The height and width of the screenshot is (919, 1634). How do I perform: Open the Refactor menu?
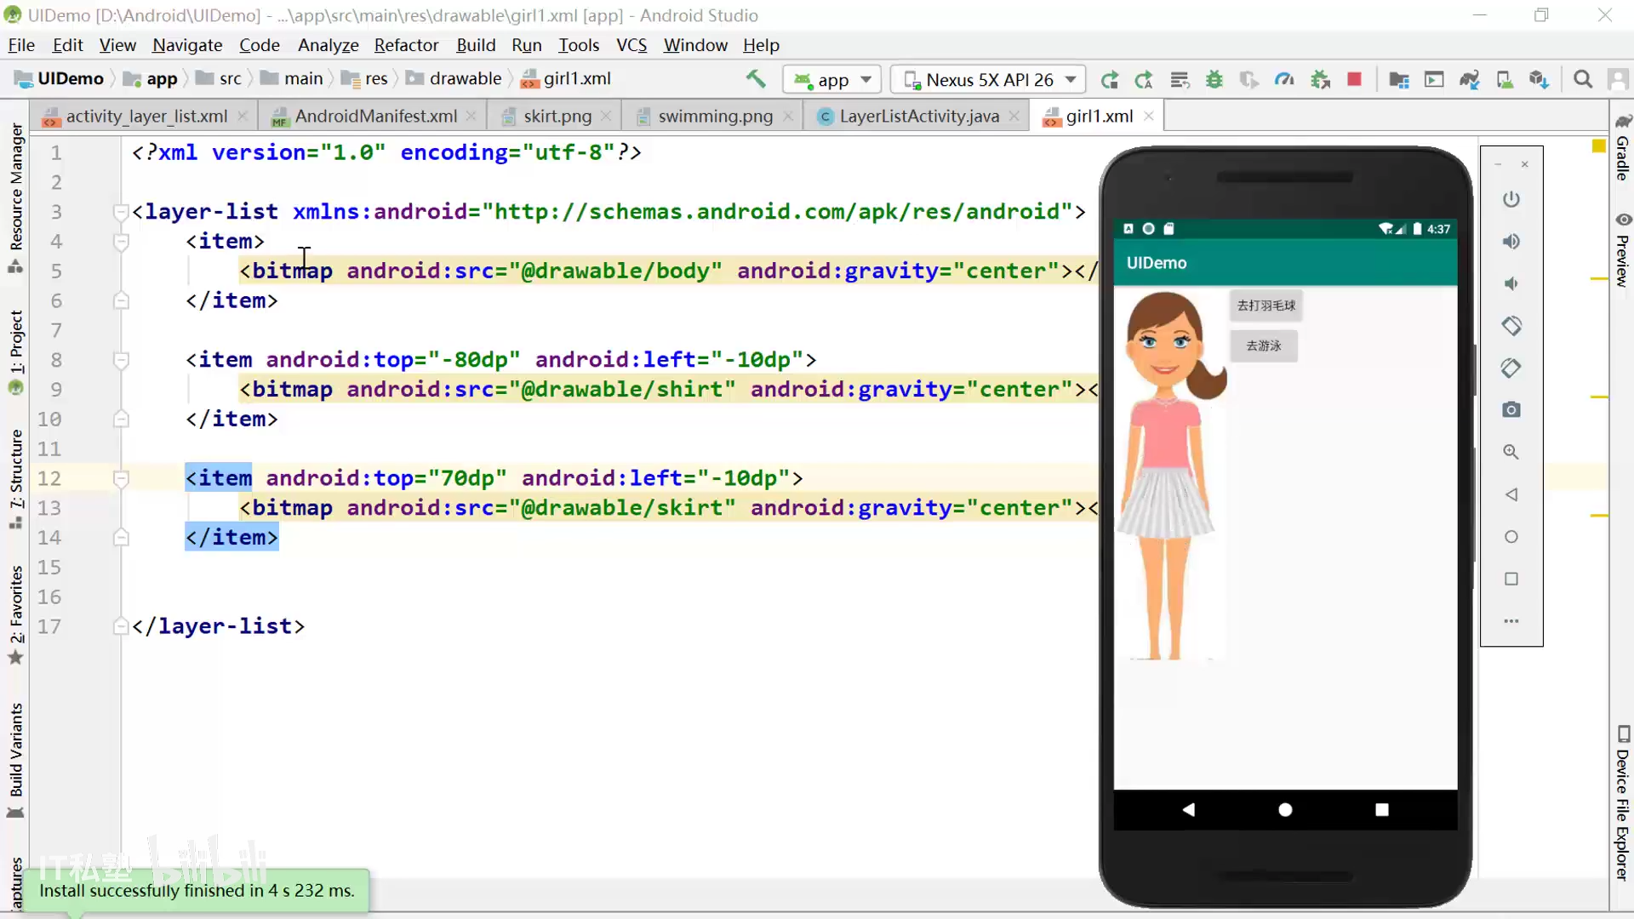[406, 45]
